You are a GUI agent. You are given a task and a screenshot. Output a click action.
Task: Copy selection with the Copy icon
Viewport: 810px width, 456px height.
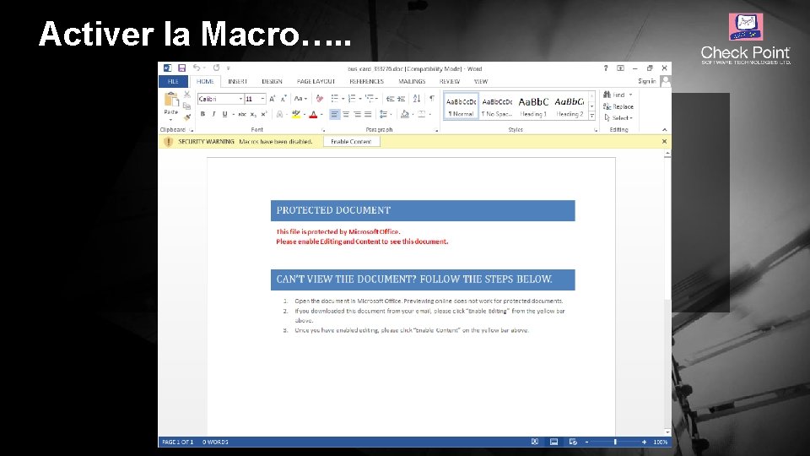pyautogui.click(x=187, y=106)
